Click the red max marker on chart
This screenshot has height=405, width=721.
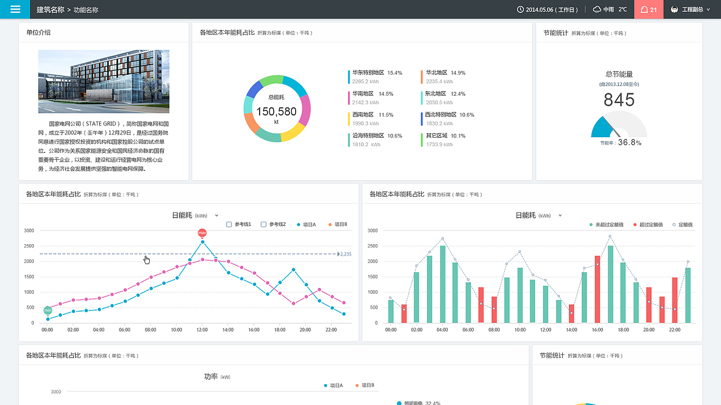202,233
